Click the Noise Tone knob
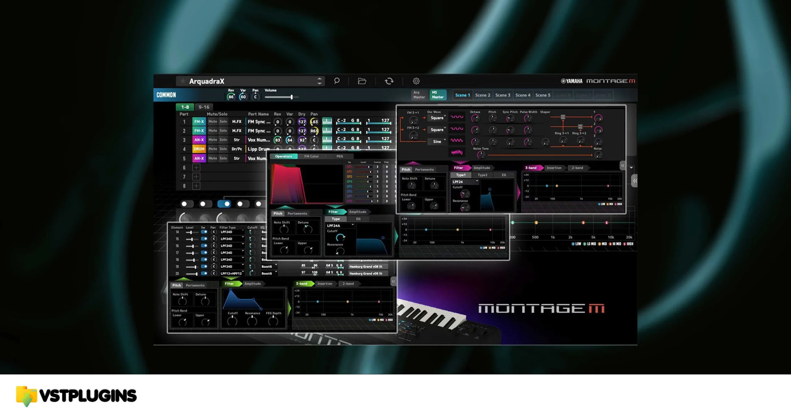This screenshot has width=791, height=419. 481,155
